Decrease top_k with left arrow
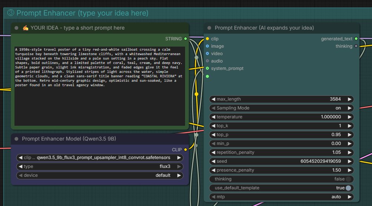This screenshot has height=206, width=372. pyautogui.click(x=213, y=126)
